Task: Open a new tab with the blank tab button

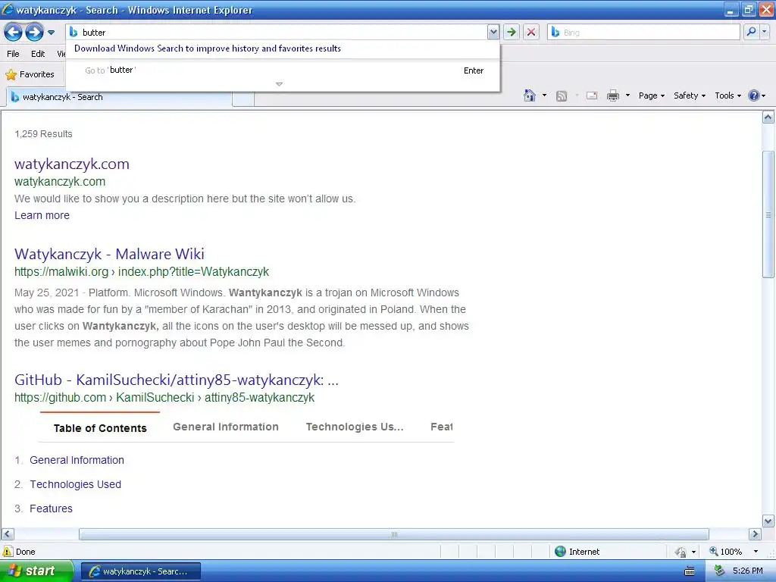Action: coord(243,98)
